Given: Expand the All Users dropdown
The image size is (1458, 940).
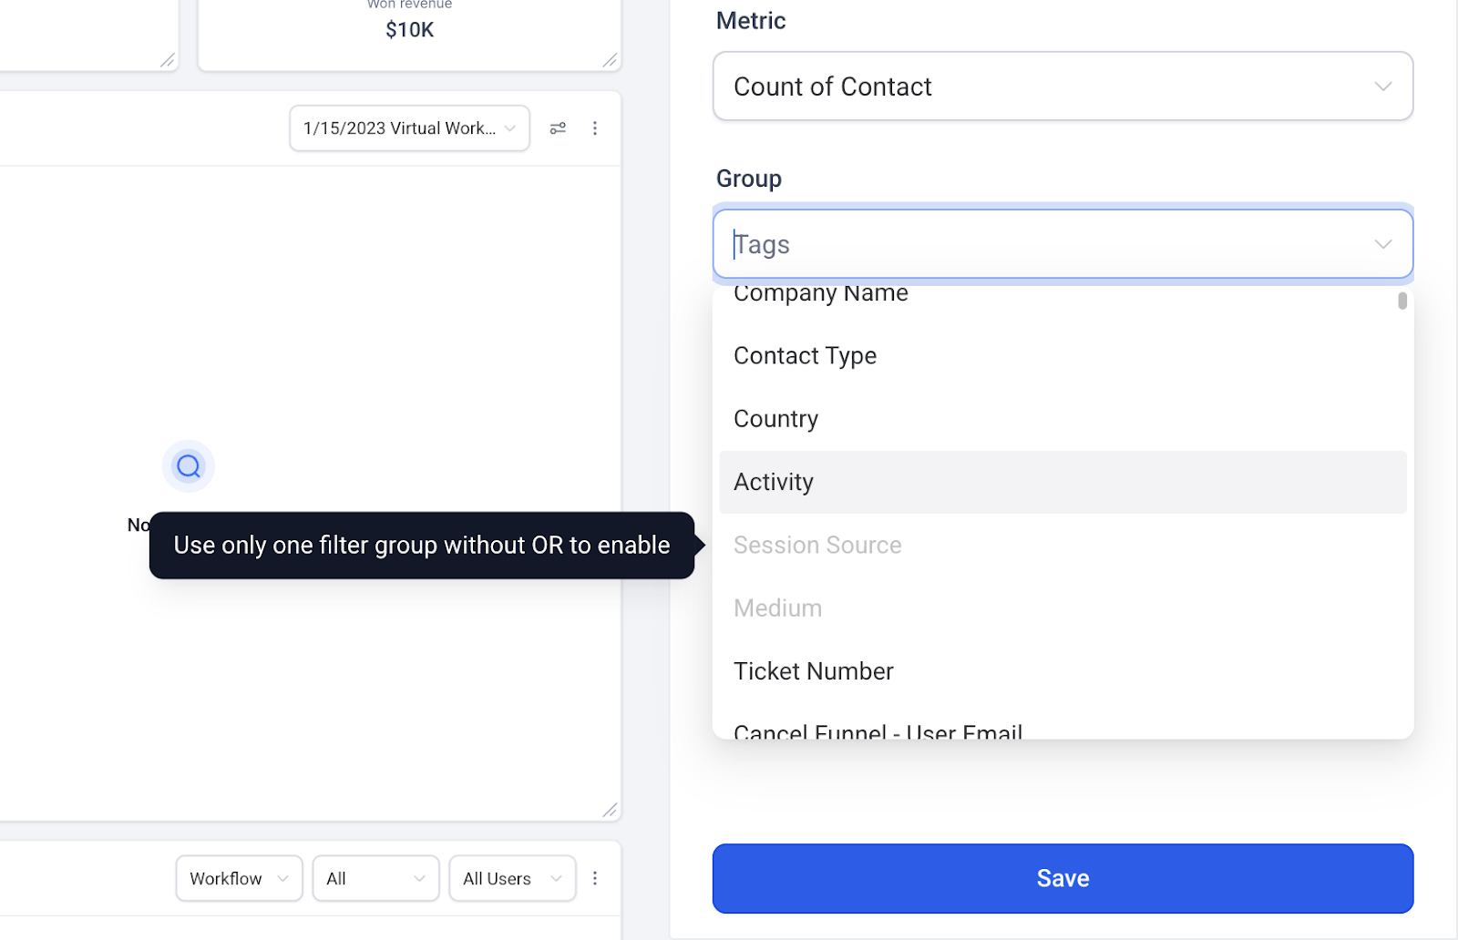Looking at the screenshot, I should pos(512,878).
